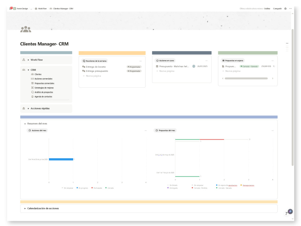
Task: Click the Compartir share button
Action: pos(277,9)
